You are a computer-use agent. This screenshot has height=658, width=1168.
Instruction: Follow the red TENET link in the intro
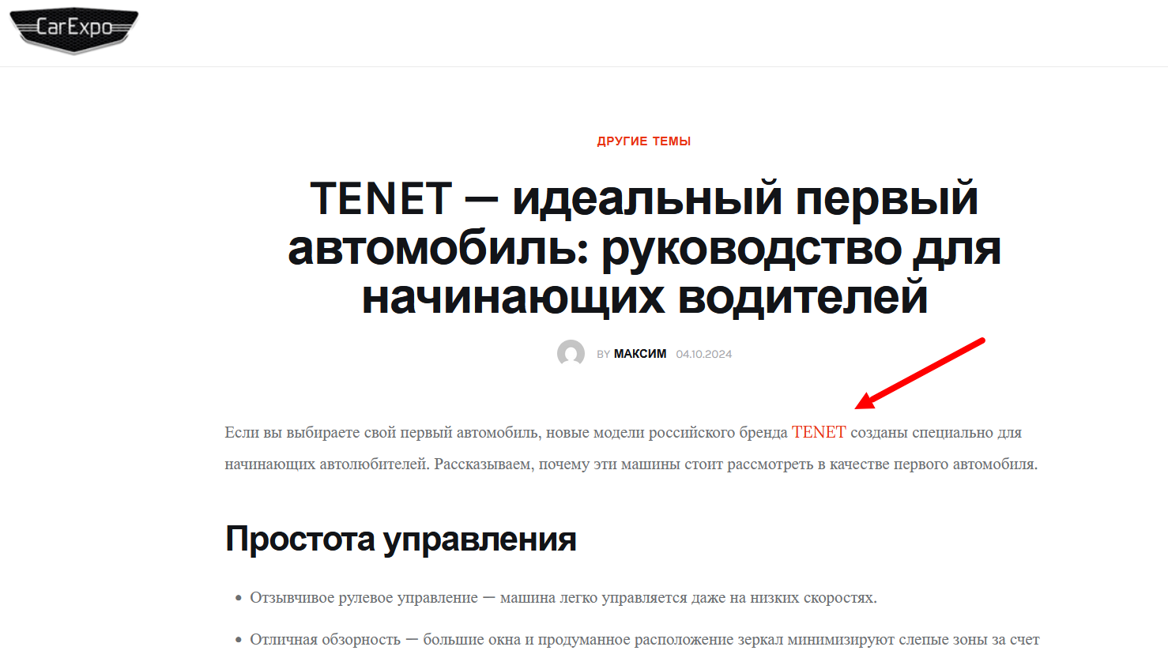point(818,432)
